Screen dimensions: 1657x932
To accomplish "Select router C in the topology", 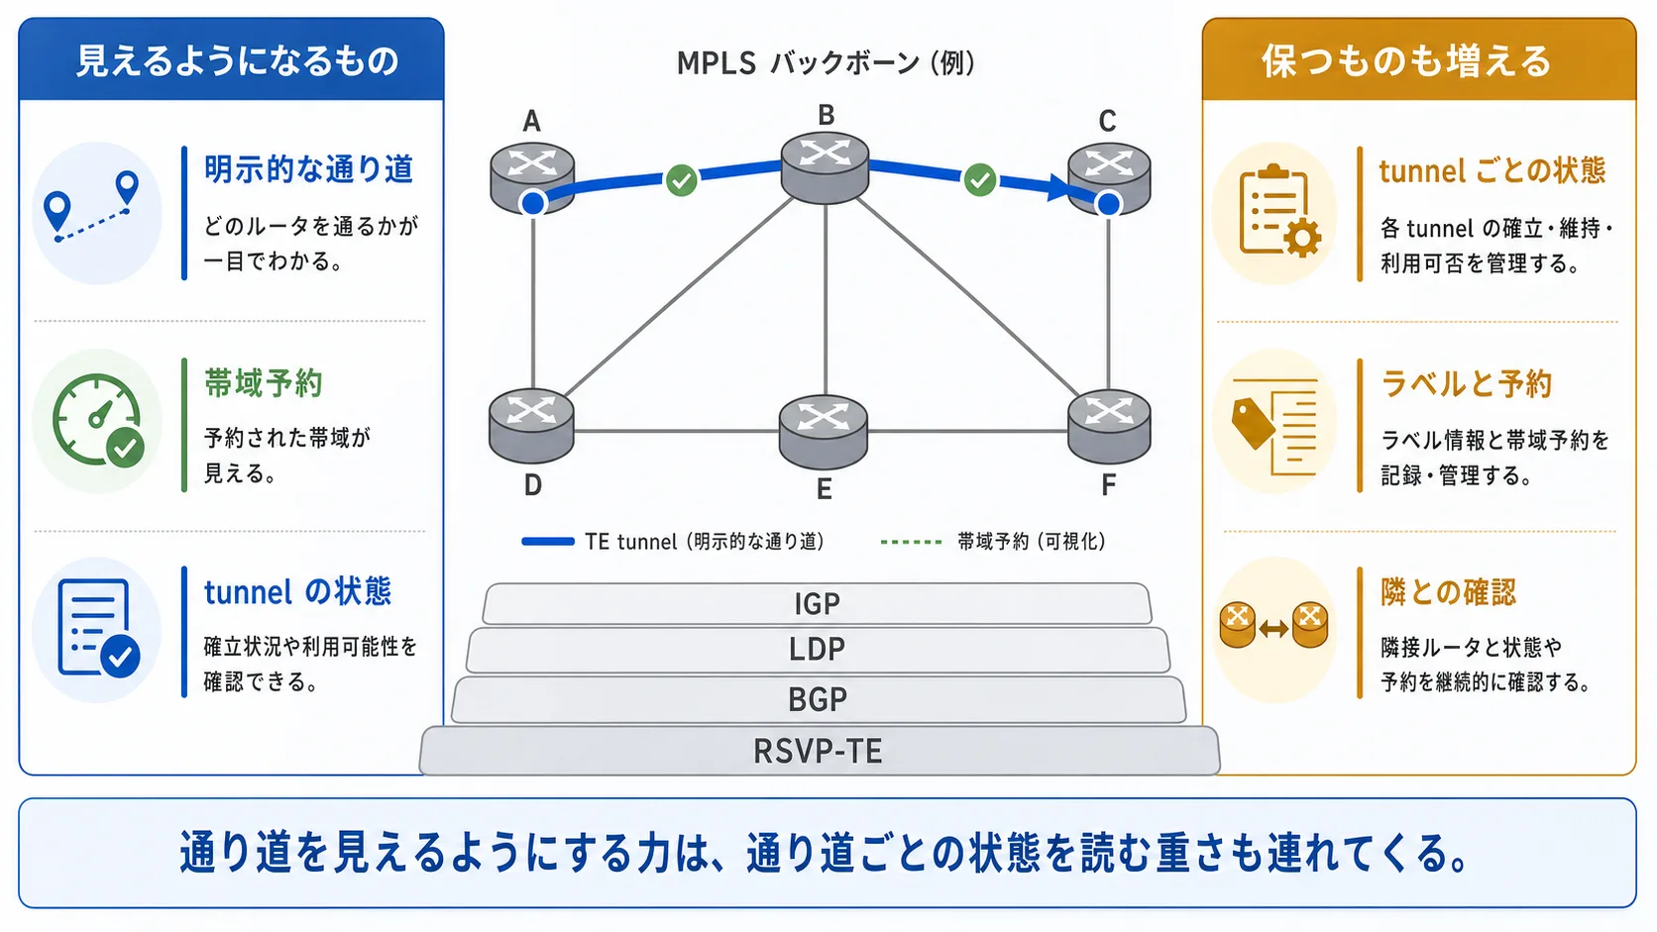I will (1109, 178).
